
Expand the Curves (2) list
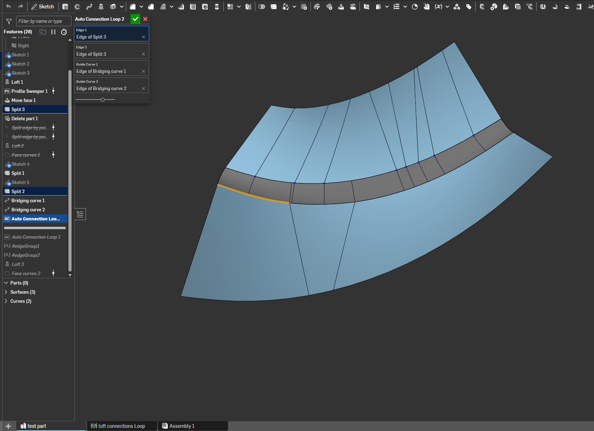tap(6, 301)
